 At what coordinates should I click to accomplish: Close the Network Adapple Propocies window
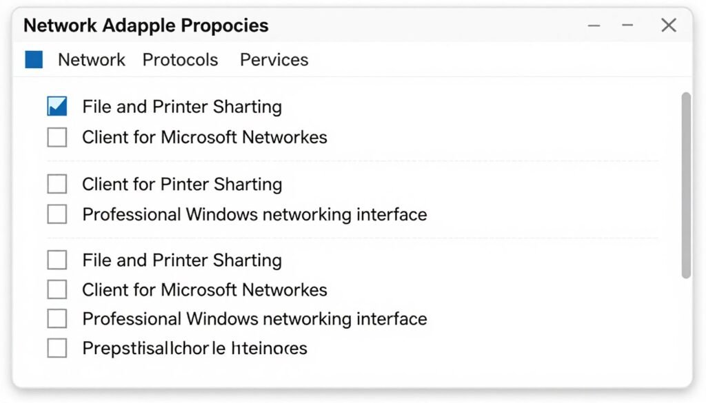(x=668, y=25)
